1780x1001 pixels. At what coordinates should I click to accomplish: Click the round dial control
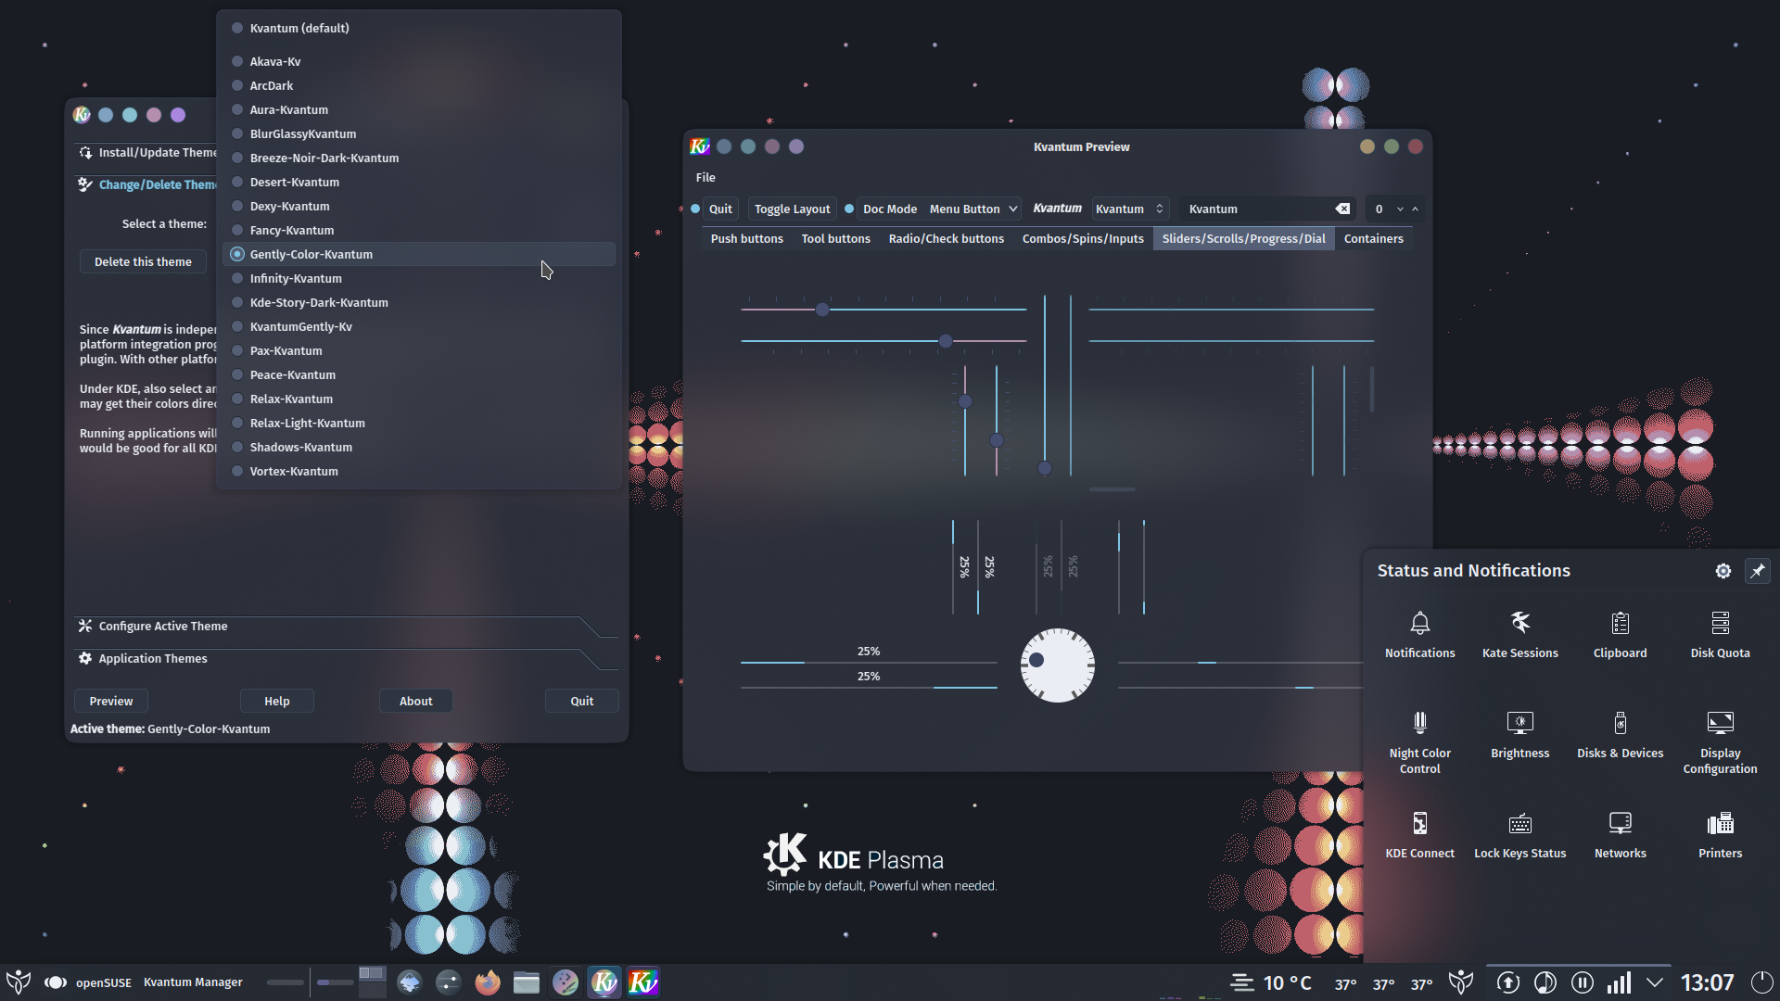[1057, 665]
